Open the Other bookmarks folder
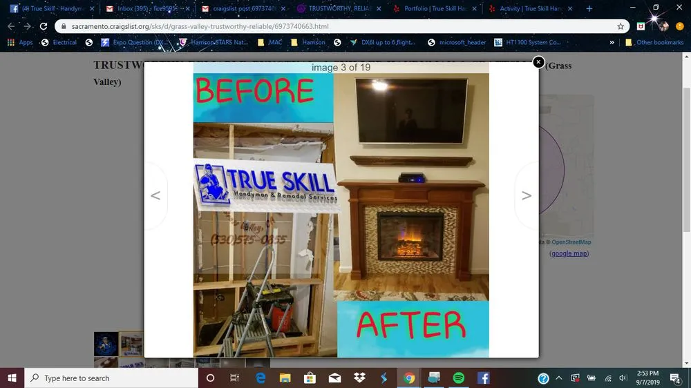691x388 pixels. click(654, 42)
